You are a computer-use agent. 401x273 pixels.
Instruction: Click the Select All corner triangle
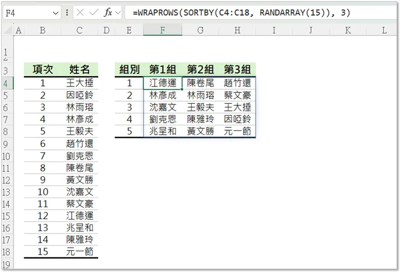tap(8, 30)
